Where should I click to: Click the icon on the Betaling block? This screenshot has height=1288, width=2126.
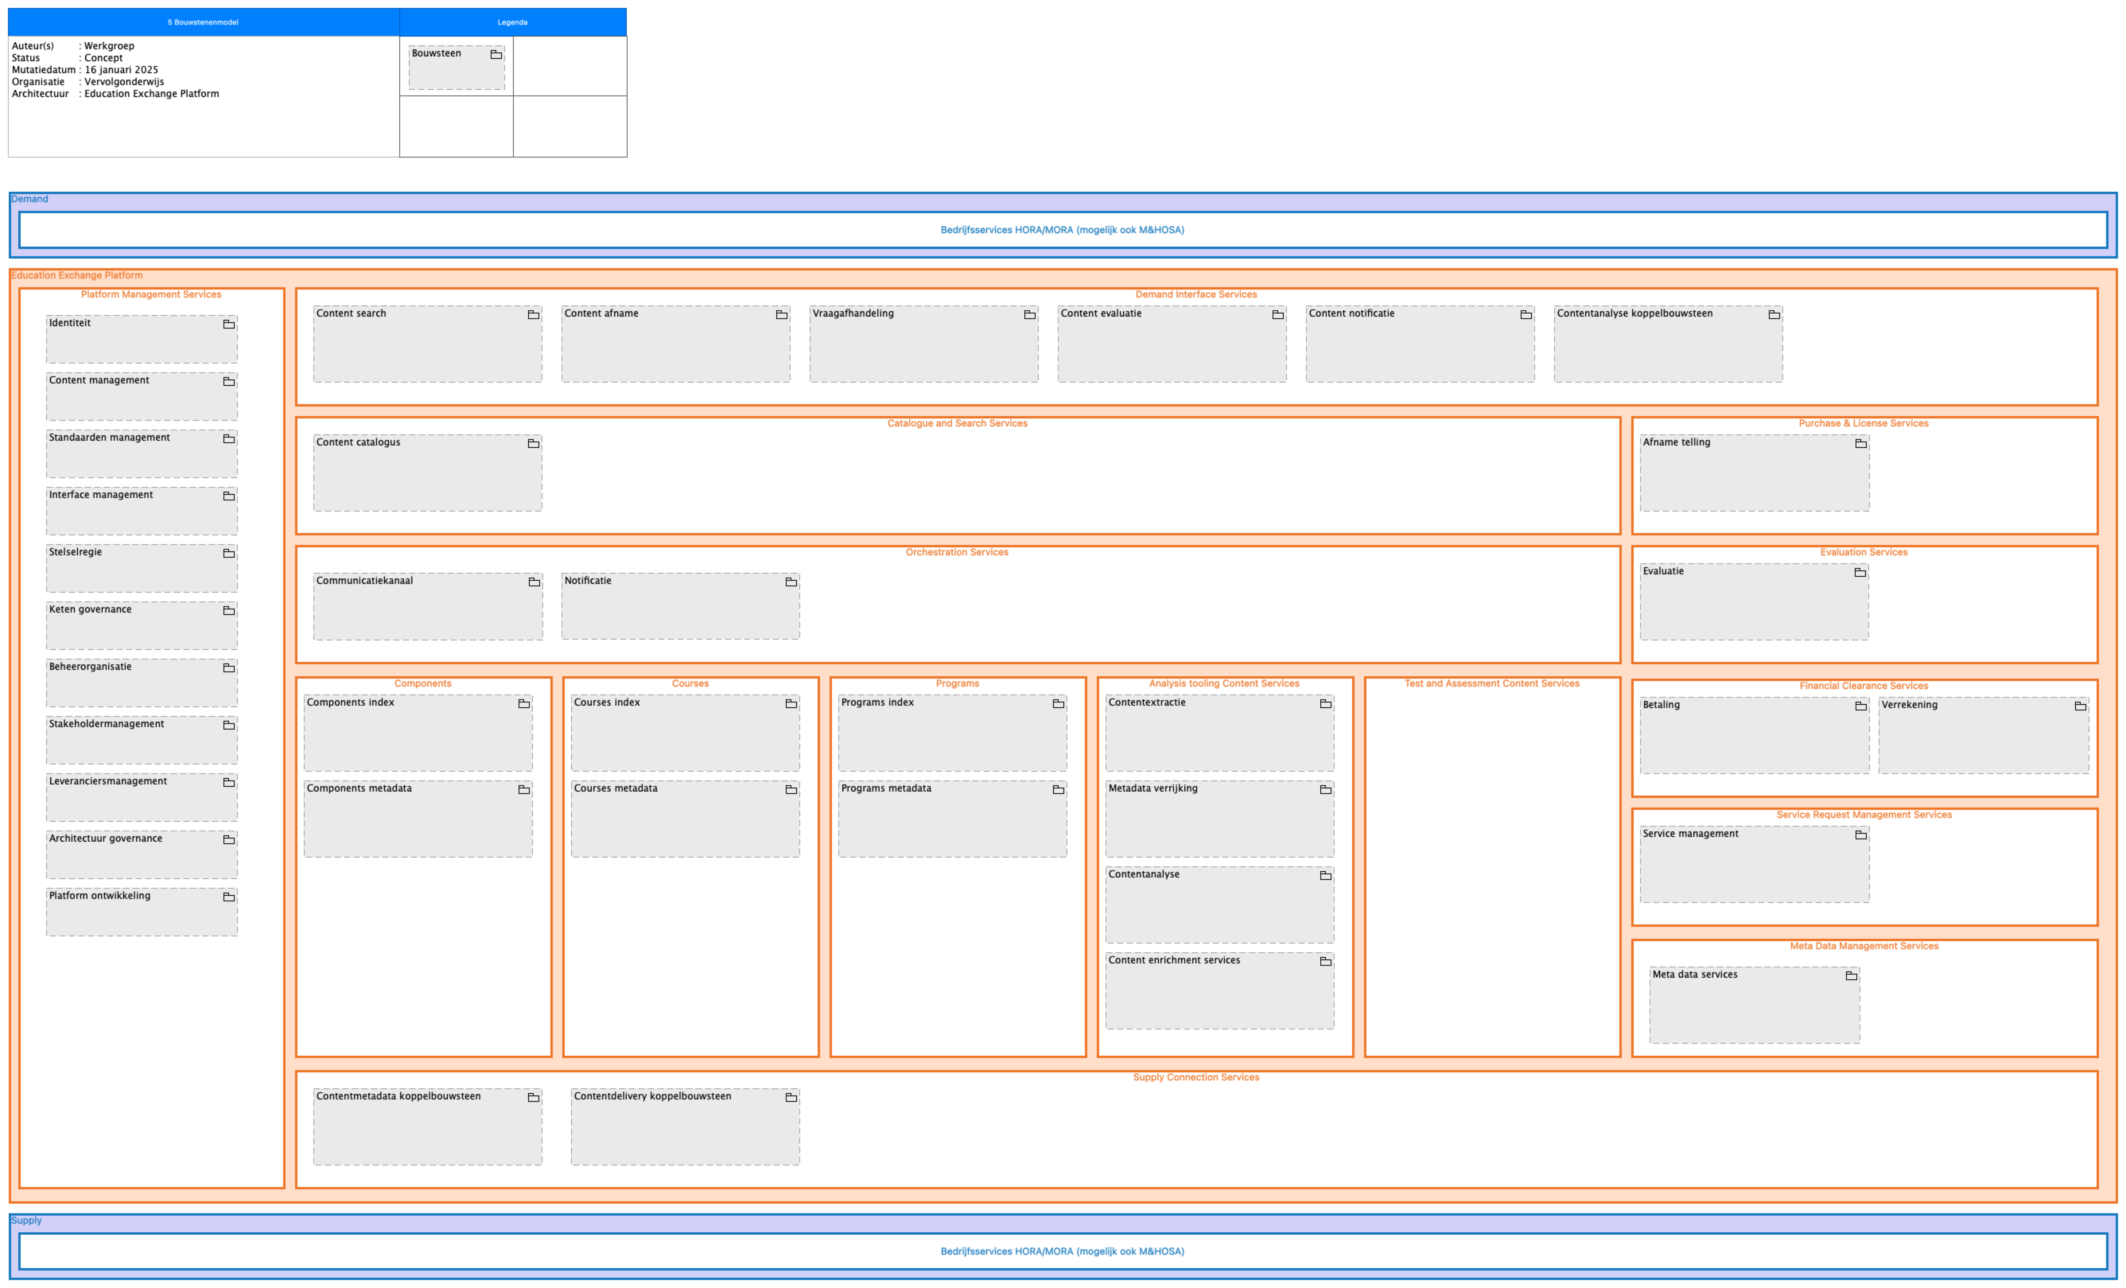pyautogui.click(x=1860, y=706)
